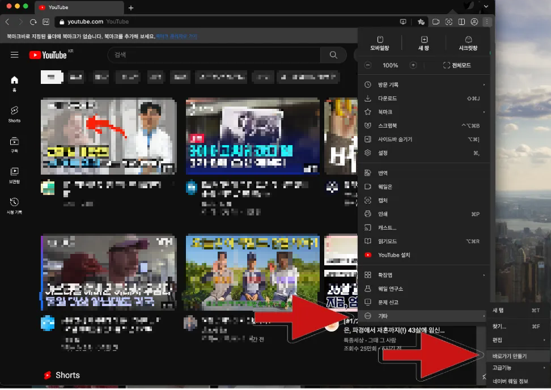Open the tab list chevron at top right
Viewport: 551px width, 390px height.
coord(486,6)
